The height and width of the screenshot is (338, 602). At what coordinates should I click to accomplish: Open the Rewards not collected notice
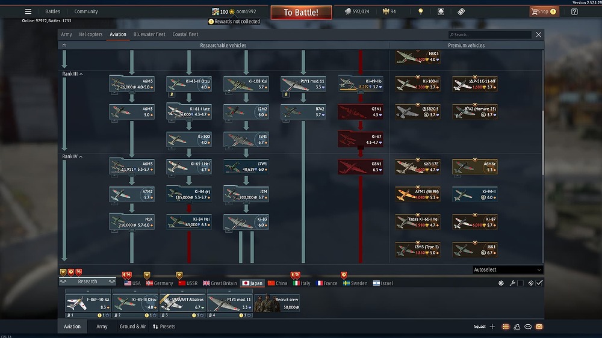coord(234,22)
